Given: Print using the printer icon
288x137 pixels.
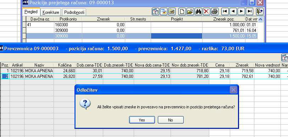Looking at the screenshot, I should coord(215,12).
